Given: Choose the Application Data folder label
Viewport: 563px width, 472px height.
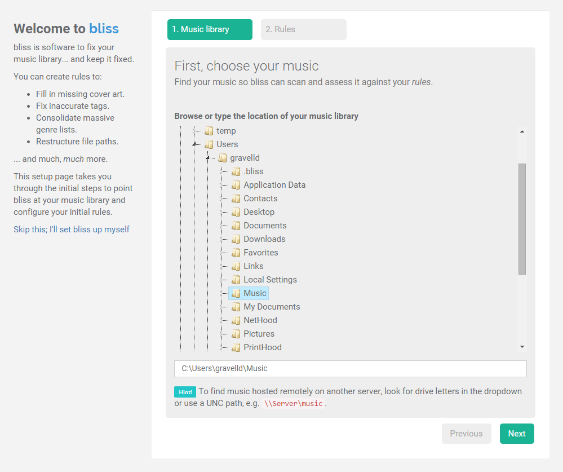Looking at the screenshot, I should click(x=274, y=185).
